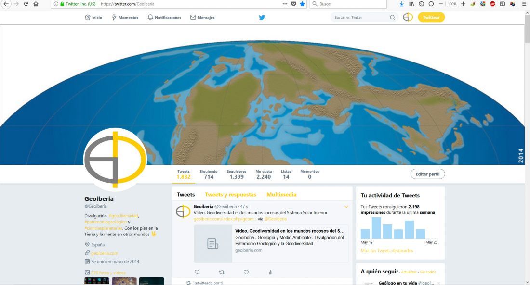
Task: Click the Geoiberia profile picture
Action: coord(115,159)
